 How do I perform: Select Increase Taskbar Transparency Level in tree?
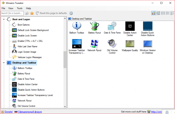[35, 95]
